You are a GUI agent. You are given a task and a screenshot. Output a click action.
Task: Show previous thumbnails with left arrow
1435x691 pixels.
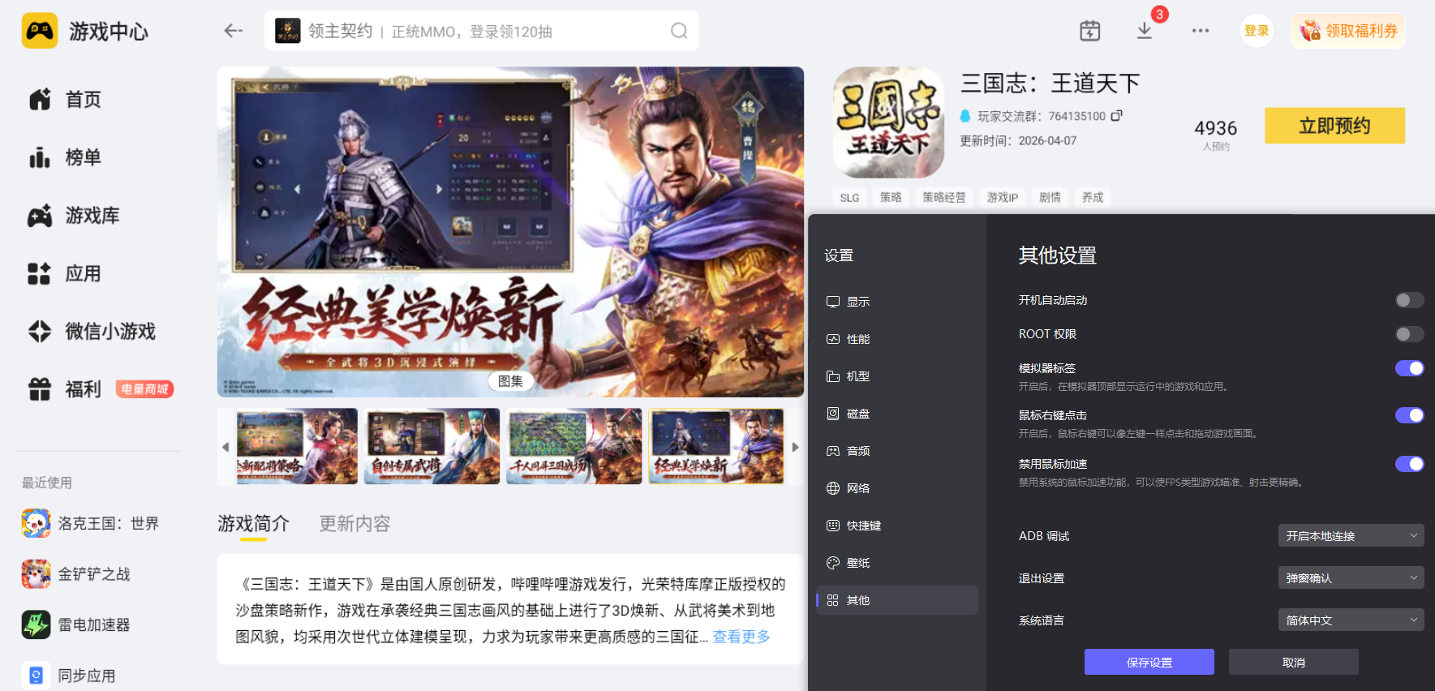click(226, 447)
